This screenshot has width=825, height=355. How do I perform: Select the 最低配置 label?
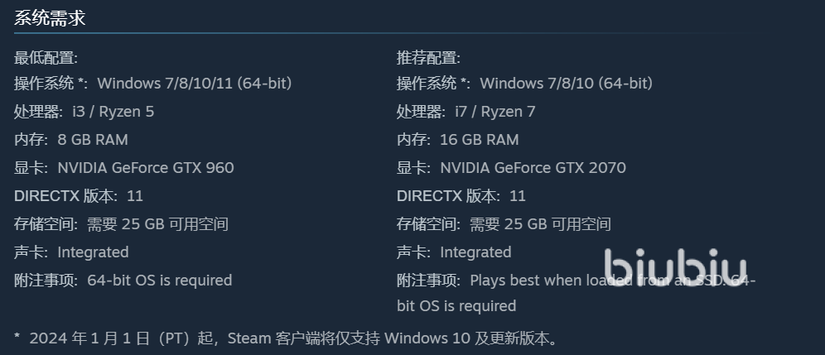click(46, 58)
